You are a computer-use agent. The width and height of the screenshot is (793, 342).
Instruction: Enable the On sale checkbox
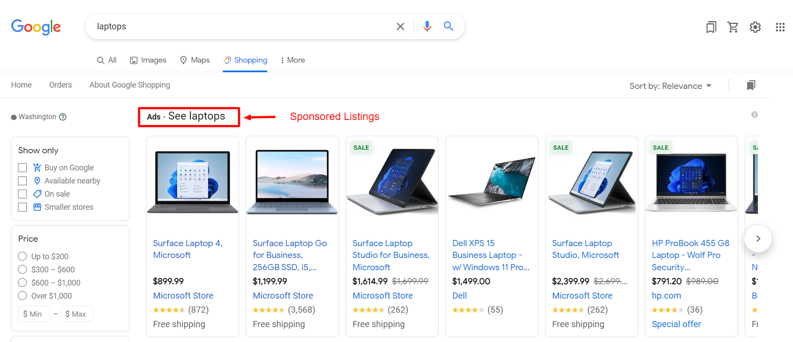(x=22, y=194)
